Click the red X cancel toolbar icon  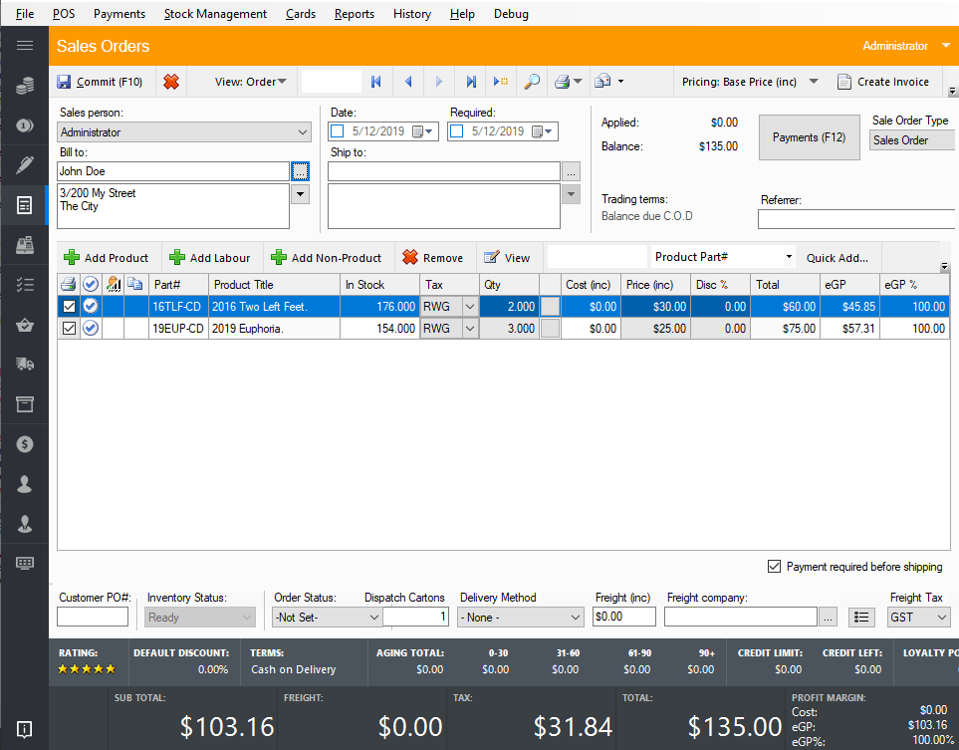[x=171, y=82]
